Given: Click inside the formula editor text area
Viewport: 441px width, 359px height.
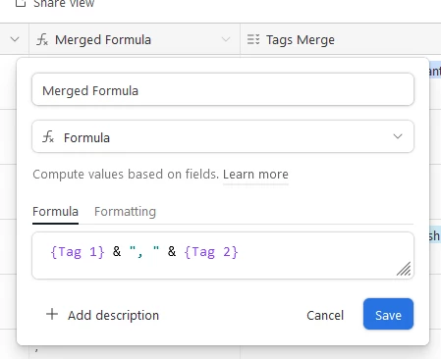Looking at the screenshot, I should (223, 256).
